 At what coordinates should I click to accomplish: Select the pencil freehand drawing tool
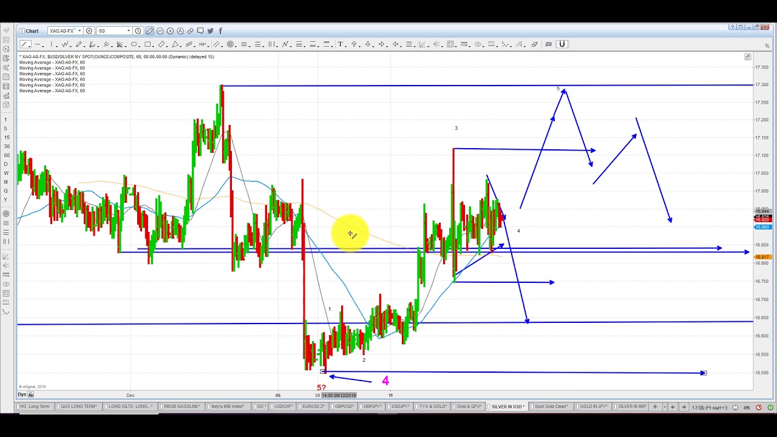[79, 44]
